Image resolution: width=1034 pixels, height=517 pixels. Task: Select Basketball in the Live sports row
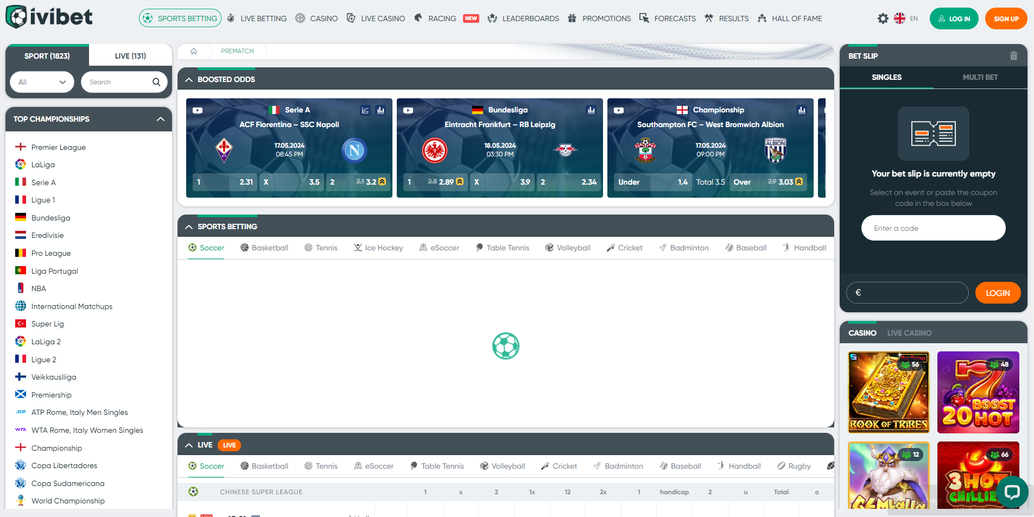(x=264, y=466)
